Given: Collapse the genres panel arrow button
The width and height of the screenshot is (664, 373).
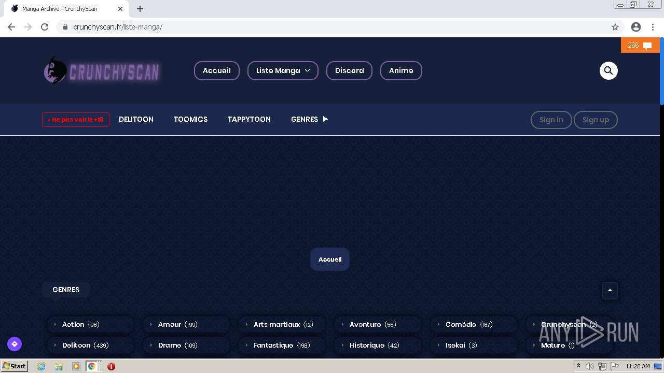Looking at the screenshot, I should (x=610, y=291).
